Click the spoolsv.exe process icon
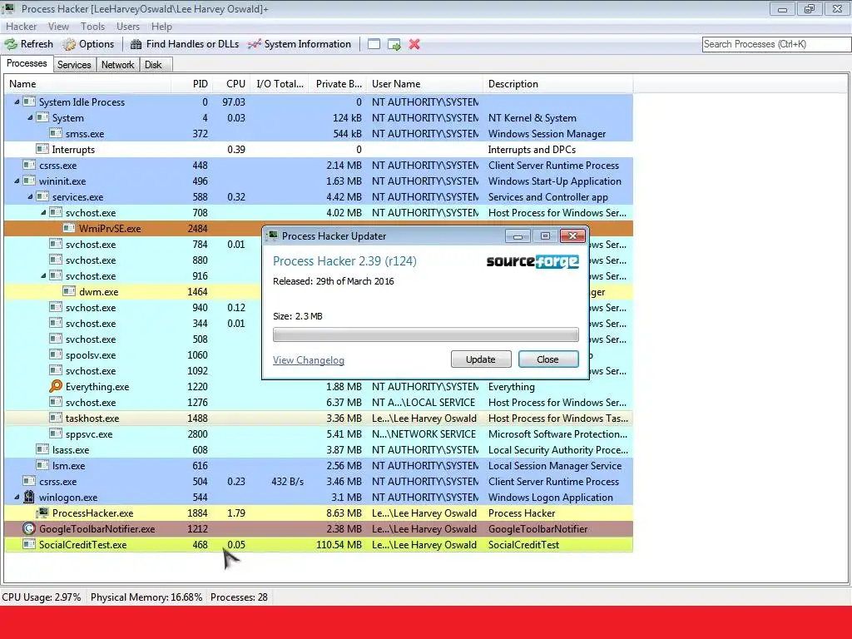The height and width of the screenshot is (639, 852). tap(56, 354)
